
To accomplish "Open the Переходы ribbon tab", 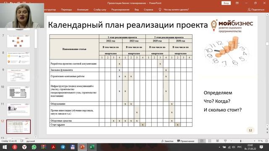I will pos(66,10).
